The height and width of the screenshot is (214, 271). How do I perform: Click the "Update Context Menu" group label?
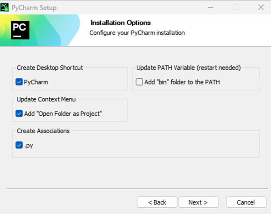point(46,99)
